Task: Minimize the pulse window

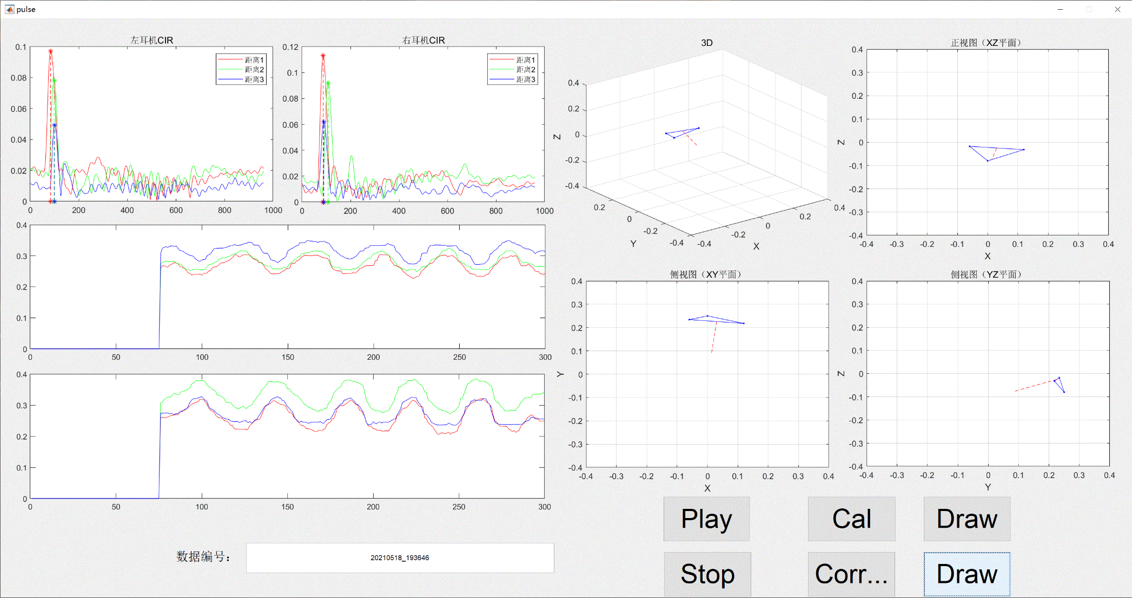Action: point(1060,9)
